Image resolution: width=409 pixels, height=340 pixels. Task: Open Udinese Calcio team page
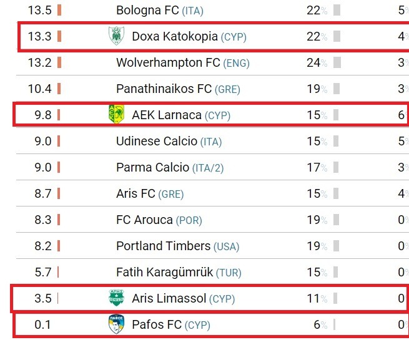157,141
